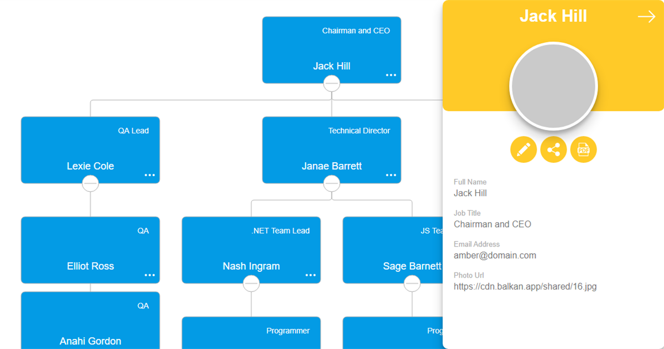Export Jack Hill's profile as PDF

click(583, 150)
